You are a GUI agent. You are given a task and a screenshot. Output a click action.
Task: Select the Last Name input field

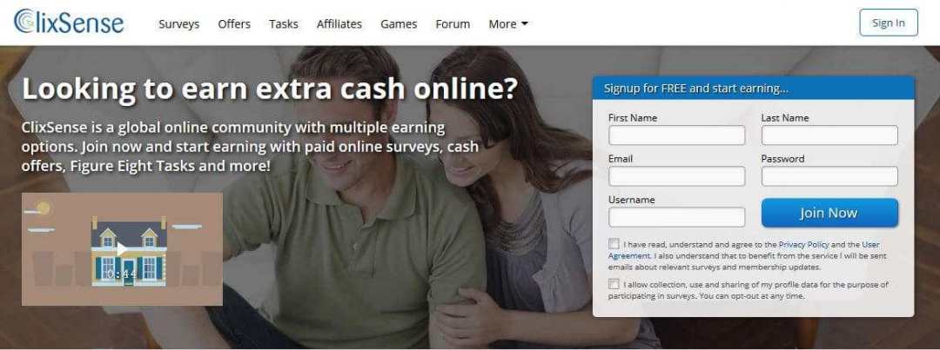(829, 135)
